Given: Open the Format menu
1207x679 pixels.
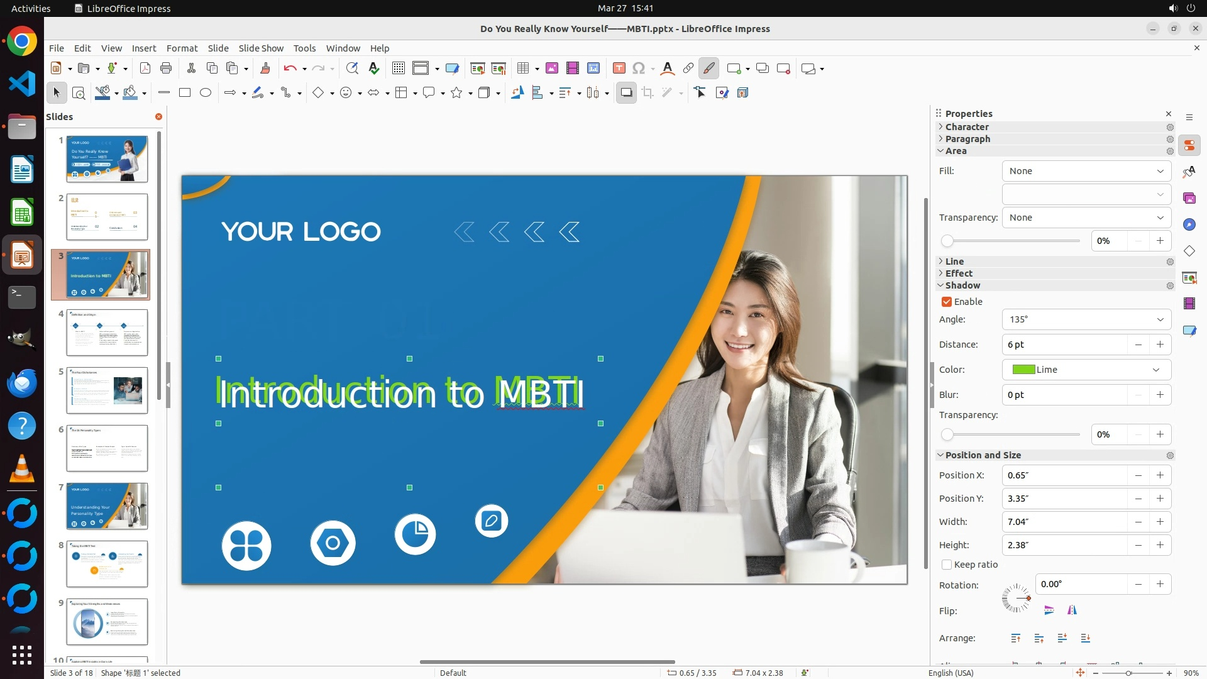Looking at the screenshot, I should coord(182,48).
